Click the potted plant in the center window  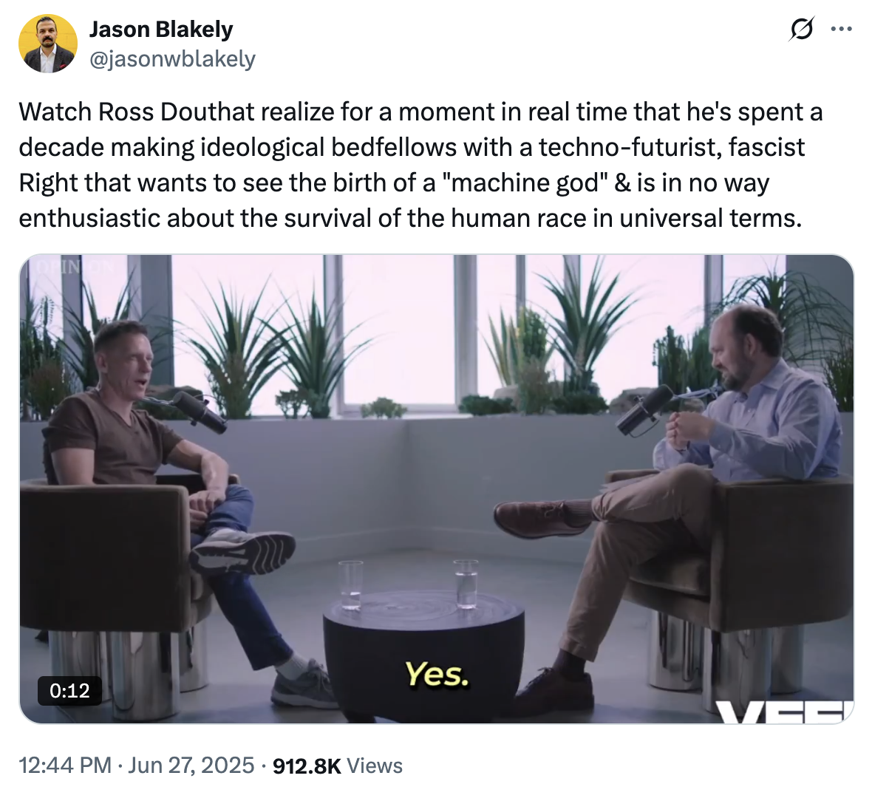click(384, 408)
